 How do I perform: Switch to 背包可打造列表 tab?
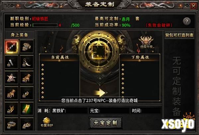(179, 35)
